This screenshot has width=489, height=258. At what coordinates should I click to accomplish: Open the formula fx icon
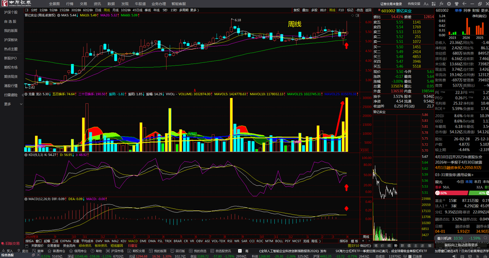pos(441,4)
